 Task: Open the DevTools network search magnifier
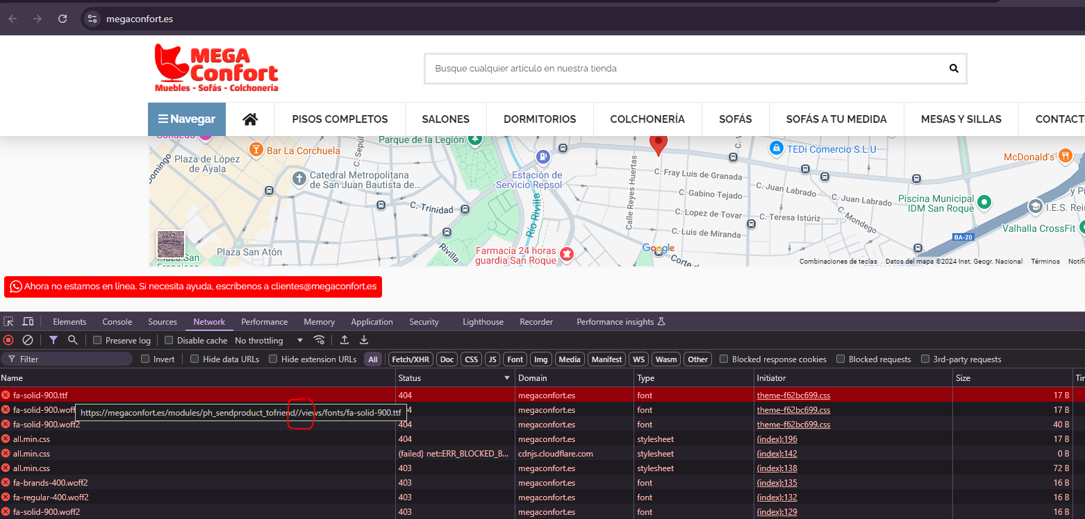coord(73,340)
